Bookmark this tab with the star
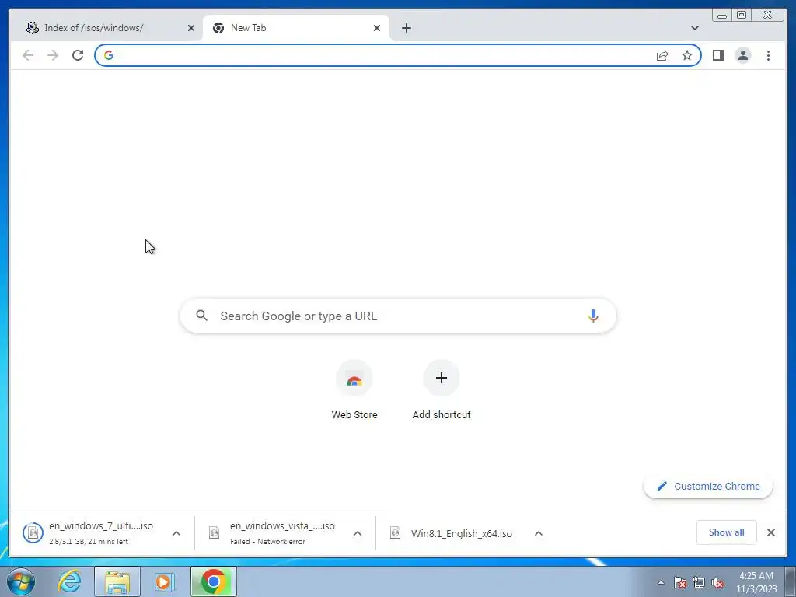Screen dimensions: 796x597 point(687,55)
